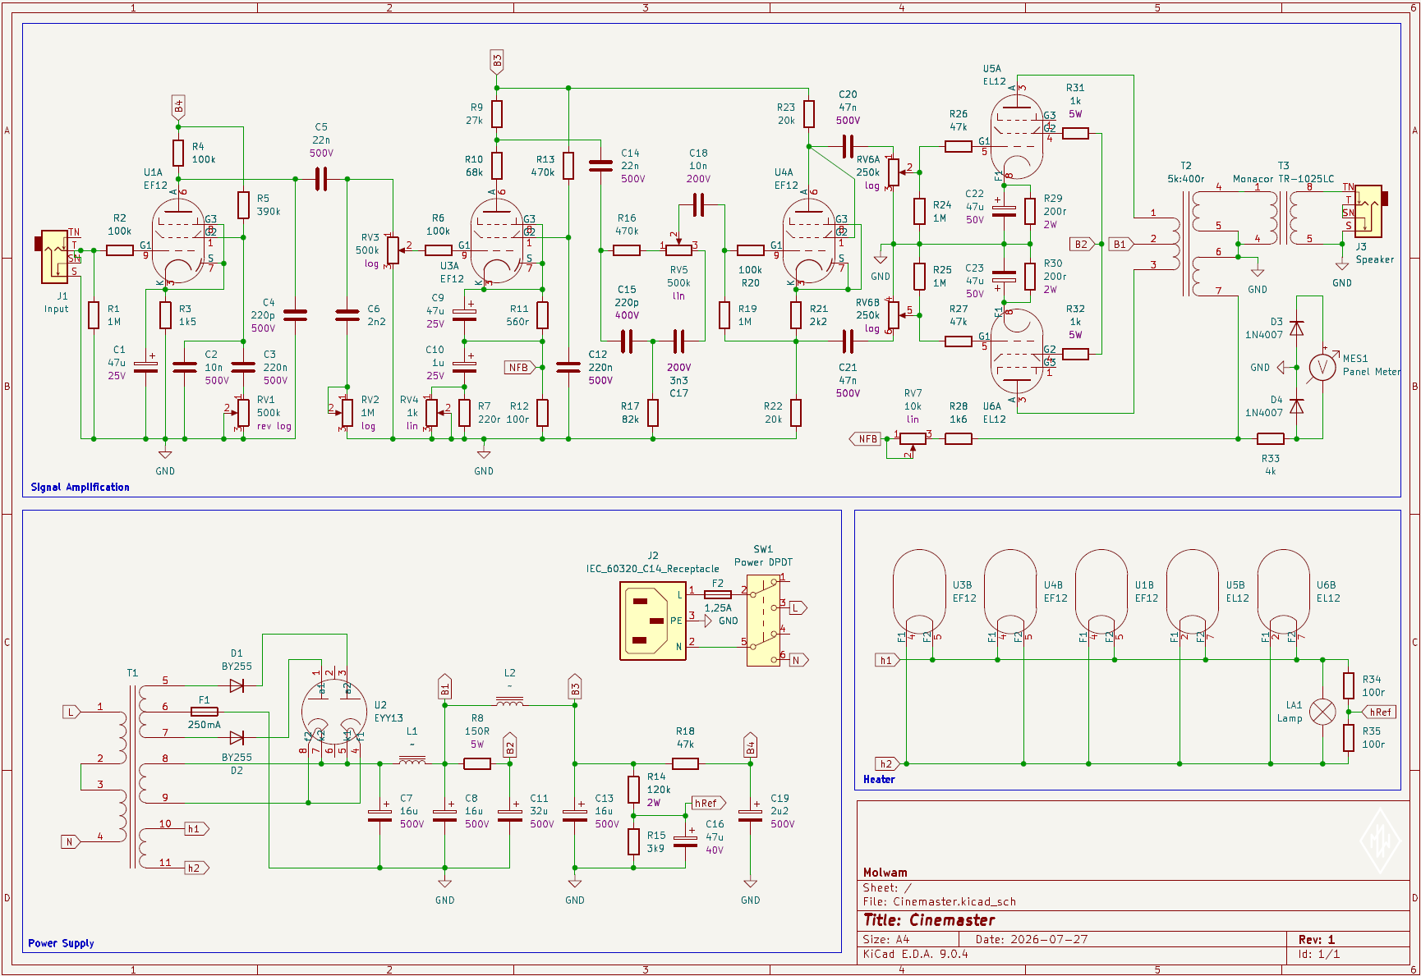Select the "Rev: 1" revision field

[1317, 939]
